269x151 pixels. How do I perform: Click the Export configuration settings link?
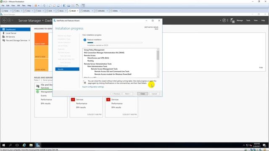pos(93,87)
